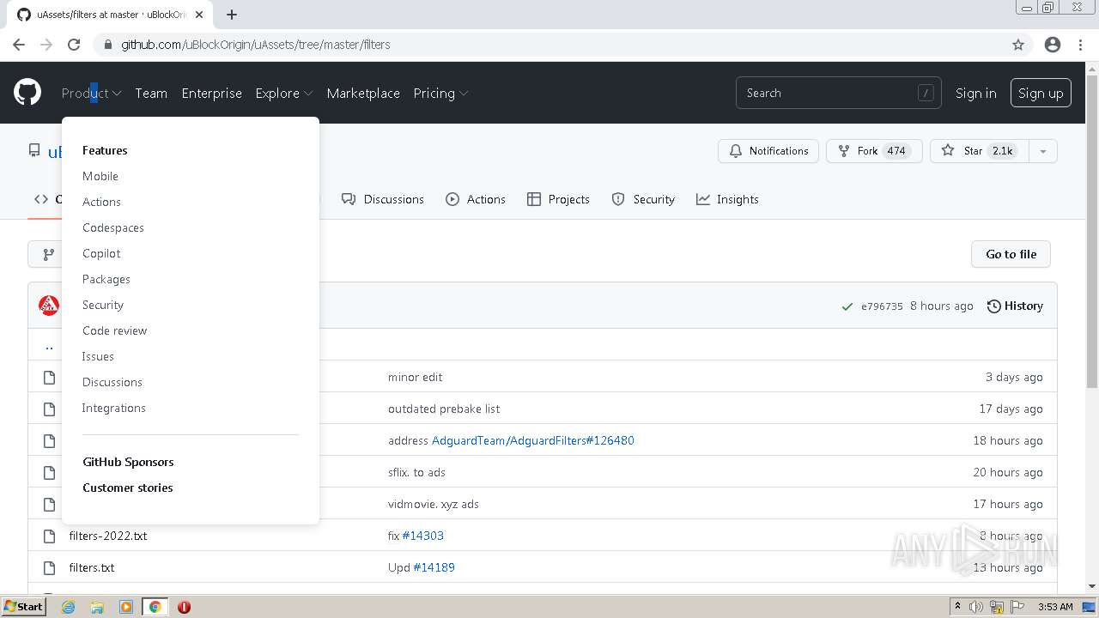This screenshot has height=618, width=1099.
Task: Click the branch selector icon button
Action: [49, 254]
